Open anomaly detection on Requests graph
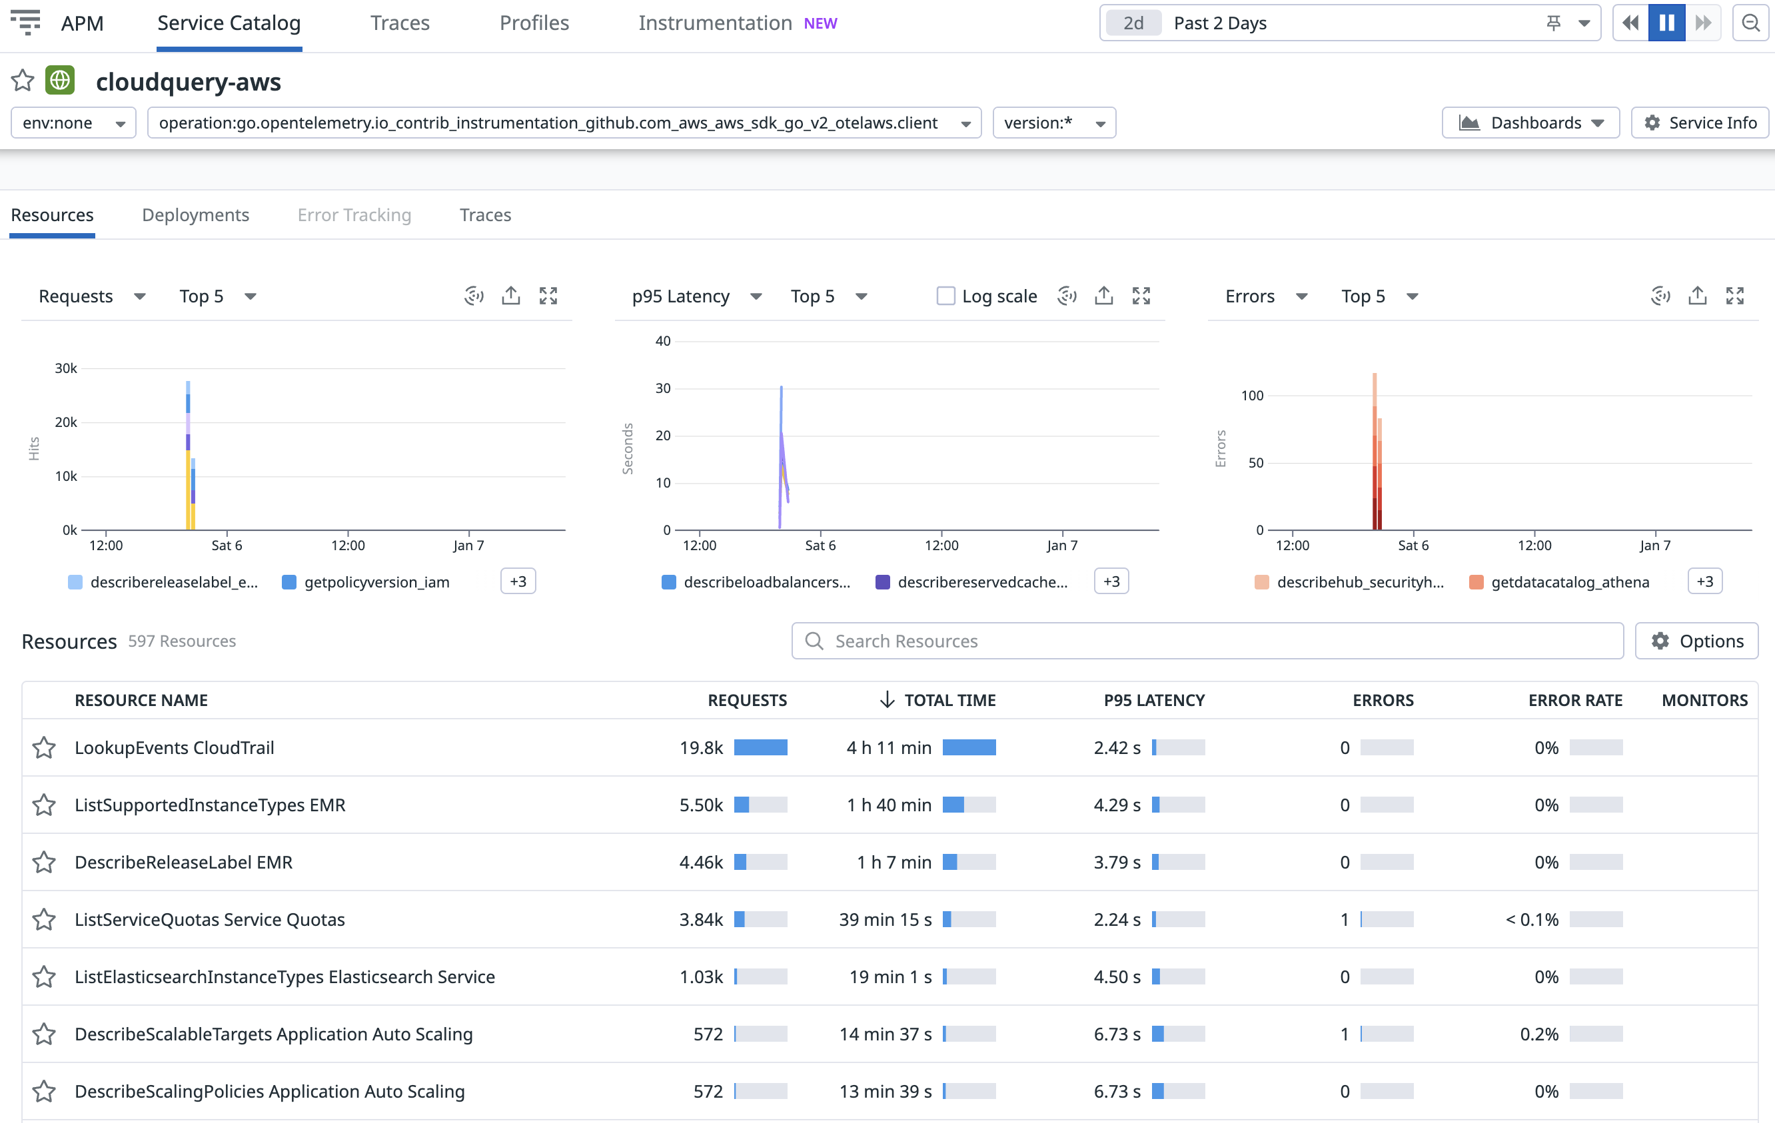 [473, 296]
